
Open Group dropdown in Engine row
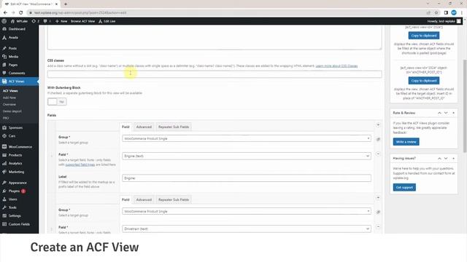point(247,138)
